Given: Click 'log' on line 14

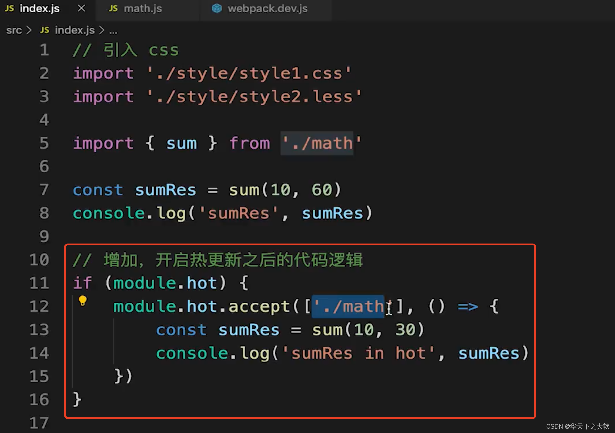Looking at the screenshot, I should pyautogui.click(x=255, y=354).
